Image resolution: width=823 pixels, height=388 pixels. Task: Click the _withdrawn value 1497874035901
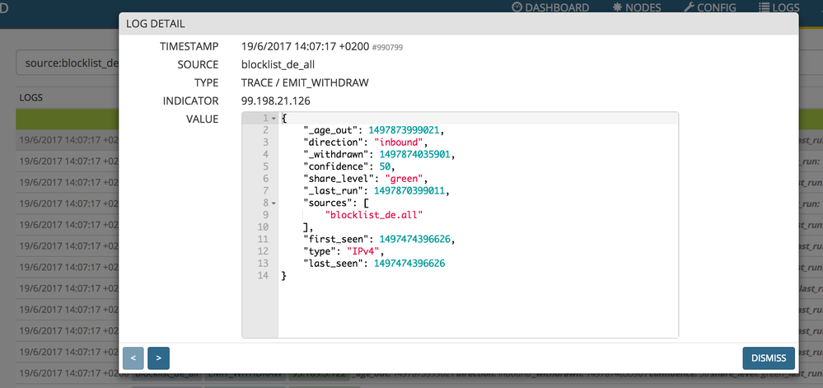click(x=415, y=154)
